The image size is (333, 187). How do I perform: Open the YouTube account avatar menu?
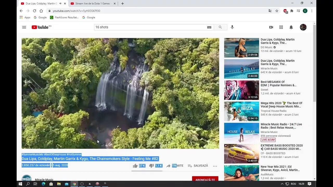click(x=303, y=27)
